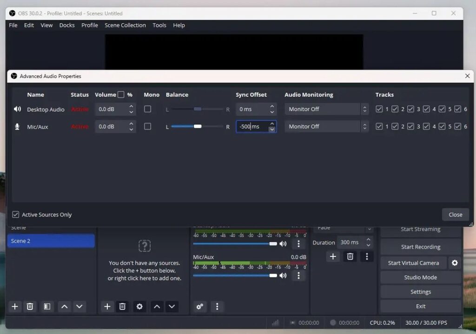The image size is (476, 334).
Task: Select Scene 2 in scenes list
Action: pos(51,241)
